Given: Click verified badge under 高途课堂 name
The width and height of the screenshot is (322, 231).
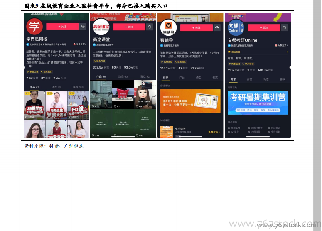Looking at the screenshot, I should (x=94, y=45).
